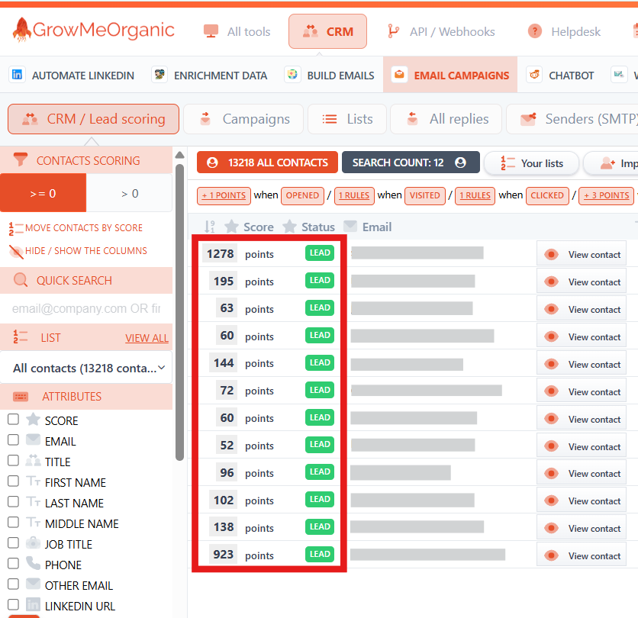Open the API / Webhooks branch icon
Image resolution: width=638 pixels, height=618 pixels.
pos(393,31)
